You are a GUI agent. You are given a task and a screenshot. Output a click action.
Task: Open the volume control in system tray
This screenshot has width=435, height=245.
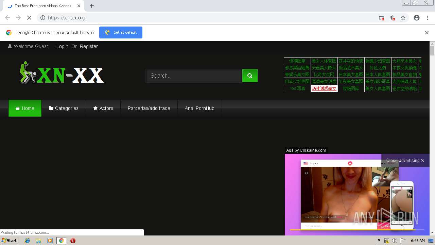point(394,241)
